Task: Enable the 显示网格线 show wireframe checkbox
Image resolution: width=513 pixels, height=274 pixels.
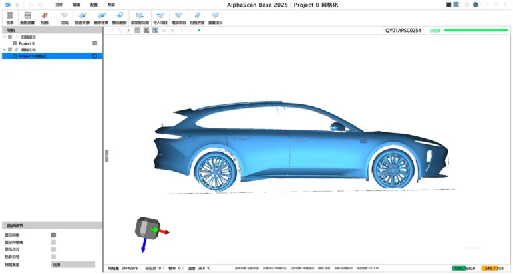Action: (x=53, y=242)
